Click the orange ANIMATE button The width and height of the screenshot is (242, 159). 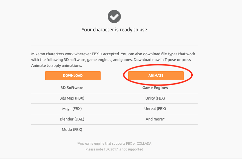[x=156, y=76]
